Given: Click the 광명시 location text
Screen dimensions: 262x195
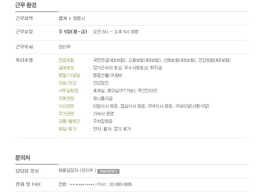Looking at the screenshot, I should pos(79,18).
